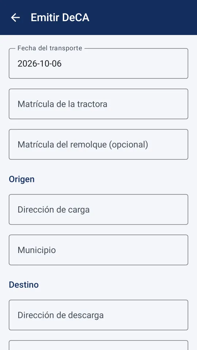The image size is (197, 350).
Task: Click the 'Matrícula de la tractora' placeholder text
Action: [62, 104]
